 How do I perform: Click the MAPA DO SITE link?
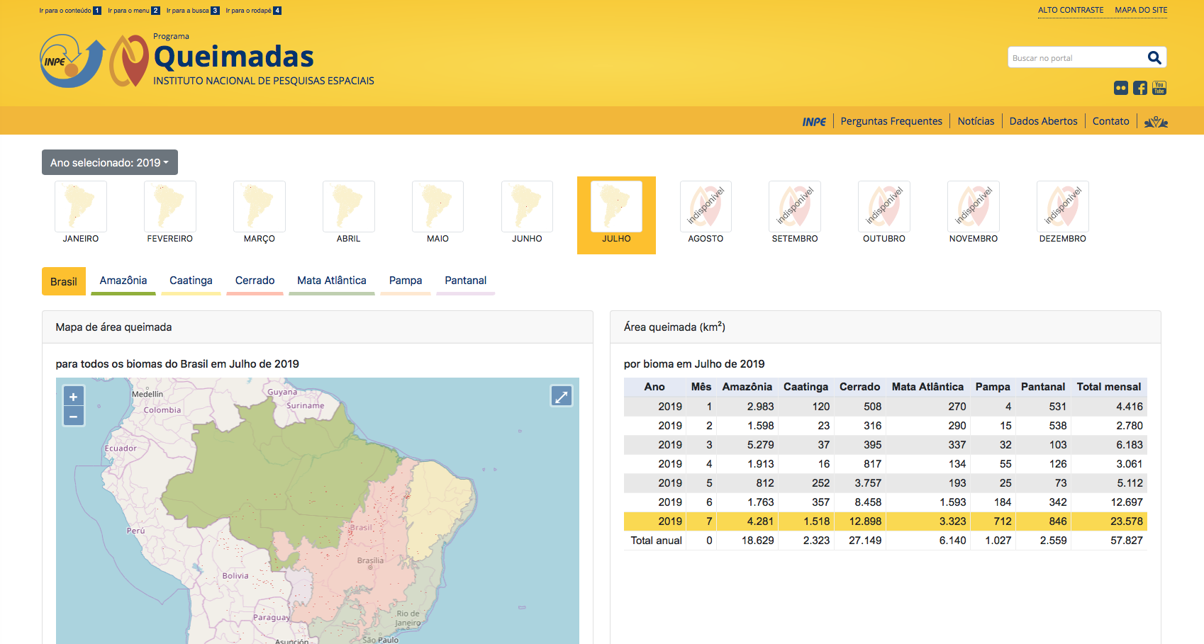[x=1141, y=10]
